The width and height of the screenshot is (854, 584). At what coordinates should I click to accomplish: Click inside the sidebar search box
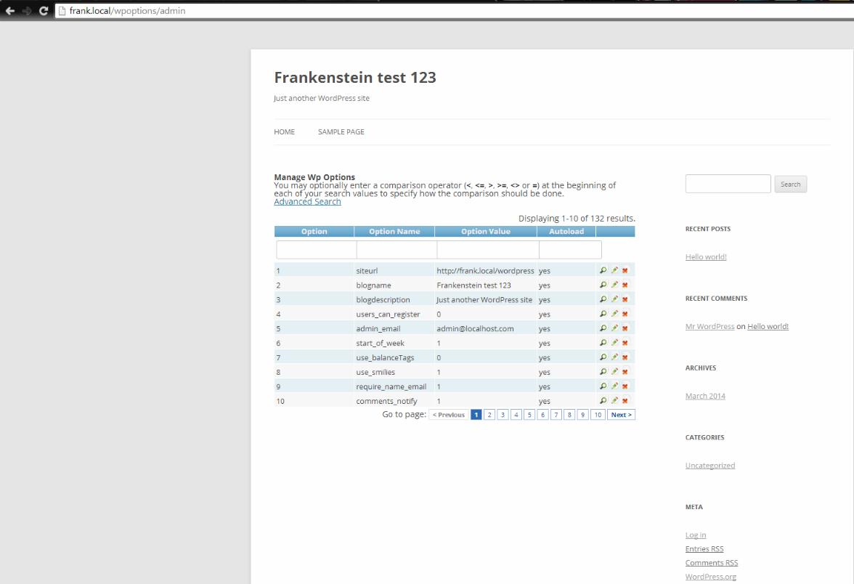728,183
